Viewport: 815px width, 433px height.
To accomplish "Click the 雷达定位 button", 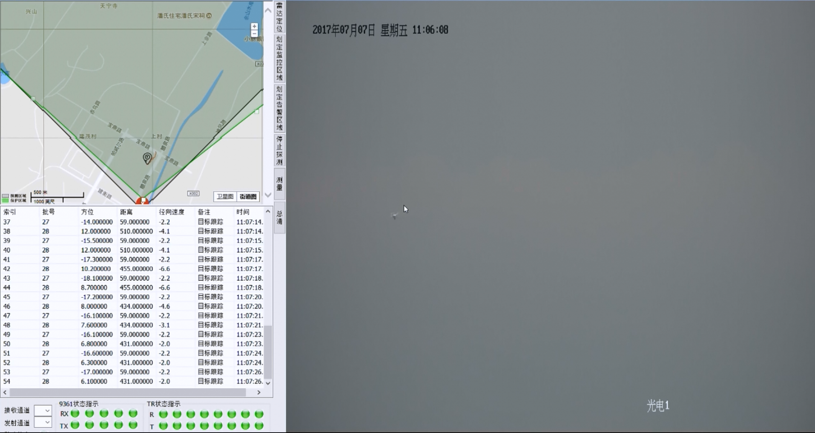I will pos(279,17).
